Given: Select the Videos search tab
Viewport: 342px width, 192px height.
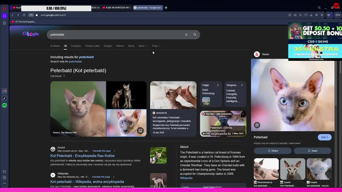Looking at the screenshot, I should tap(120, 46).
